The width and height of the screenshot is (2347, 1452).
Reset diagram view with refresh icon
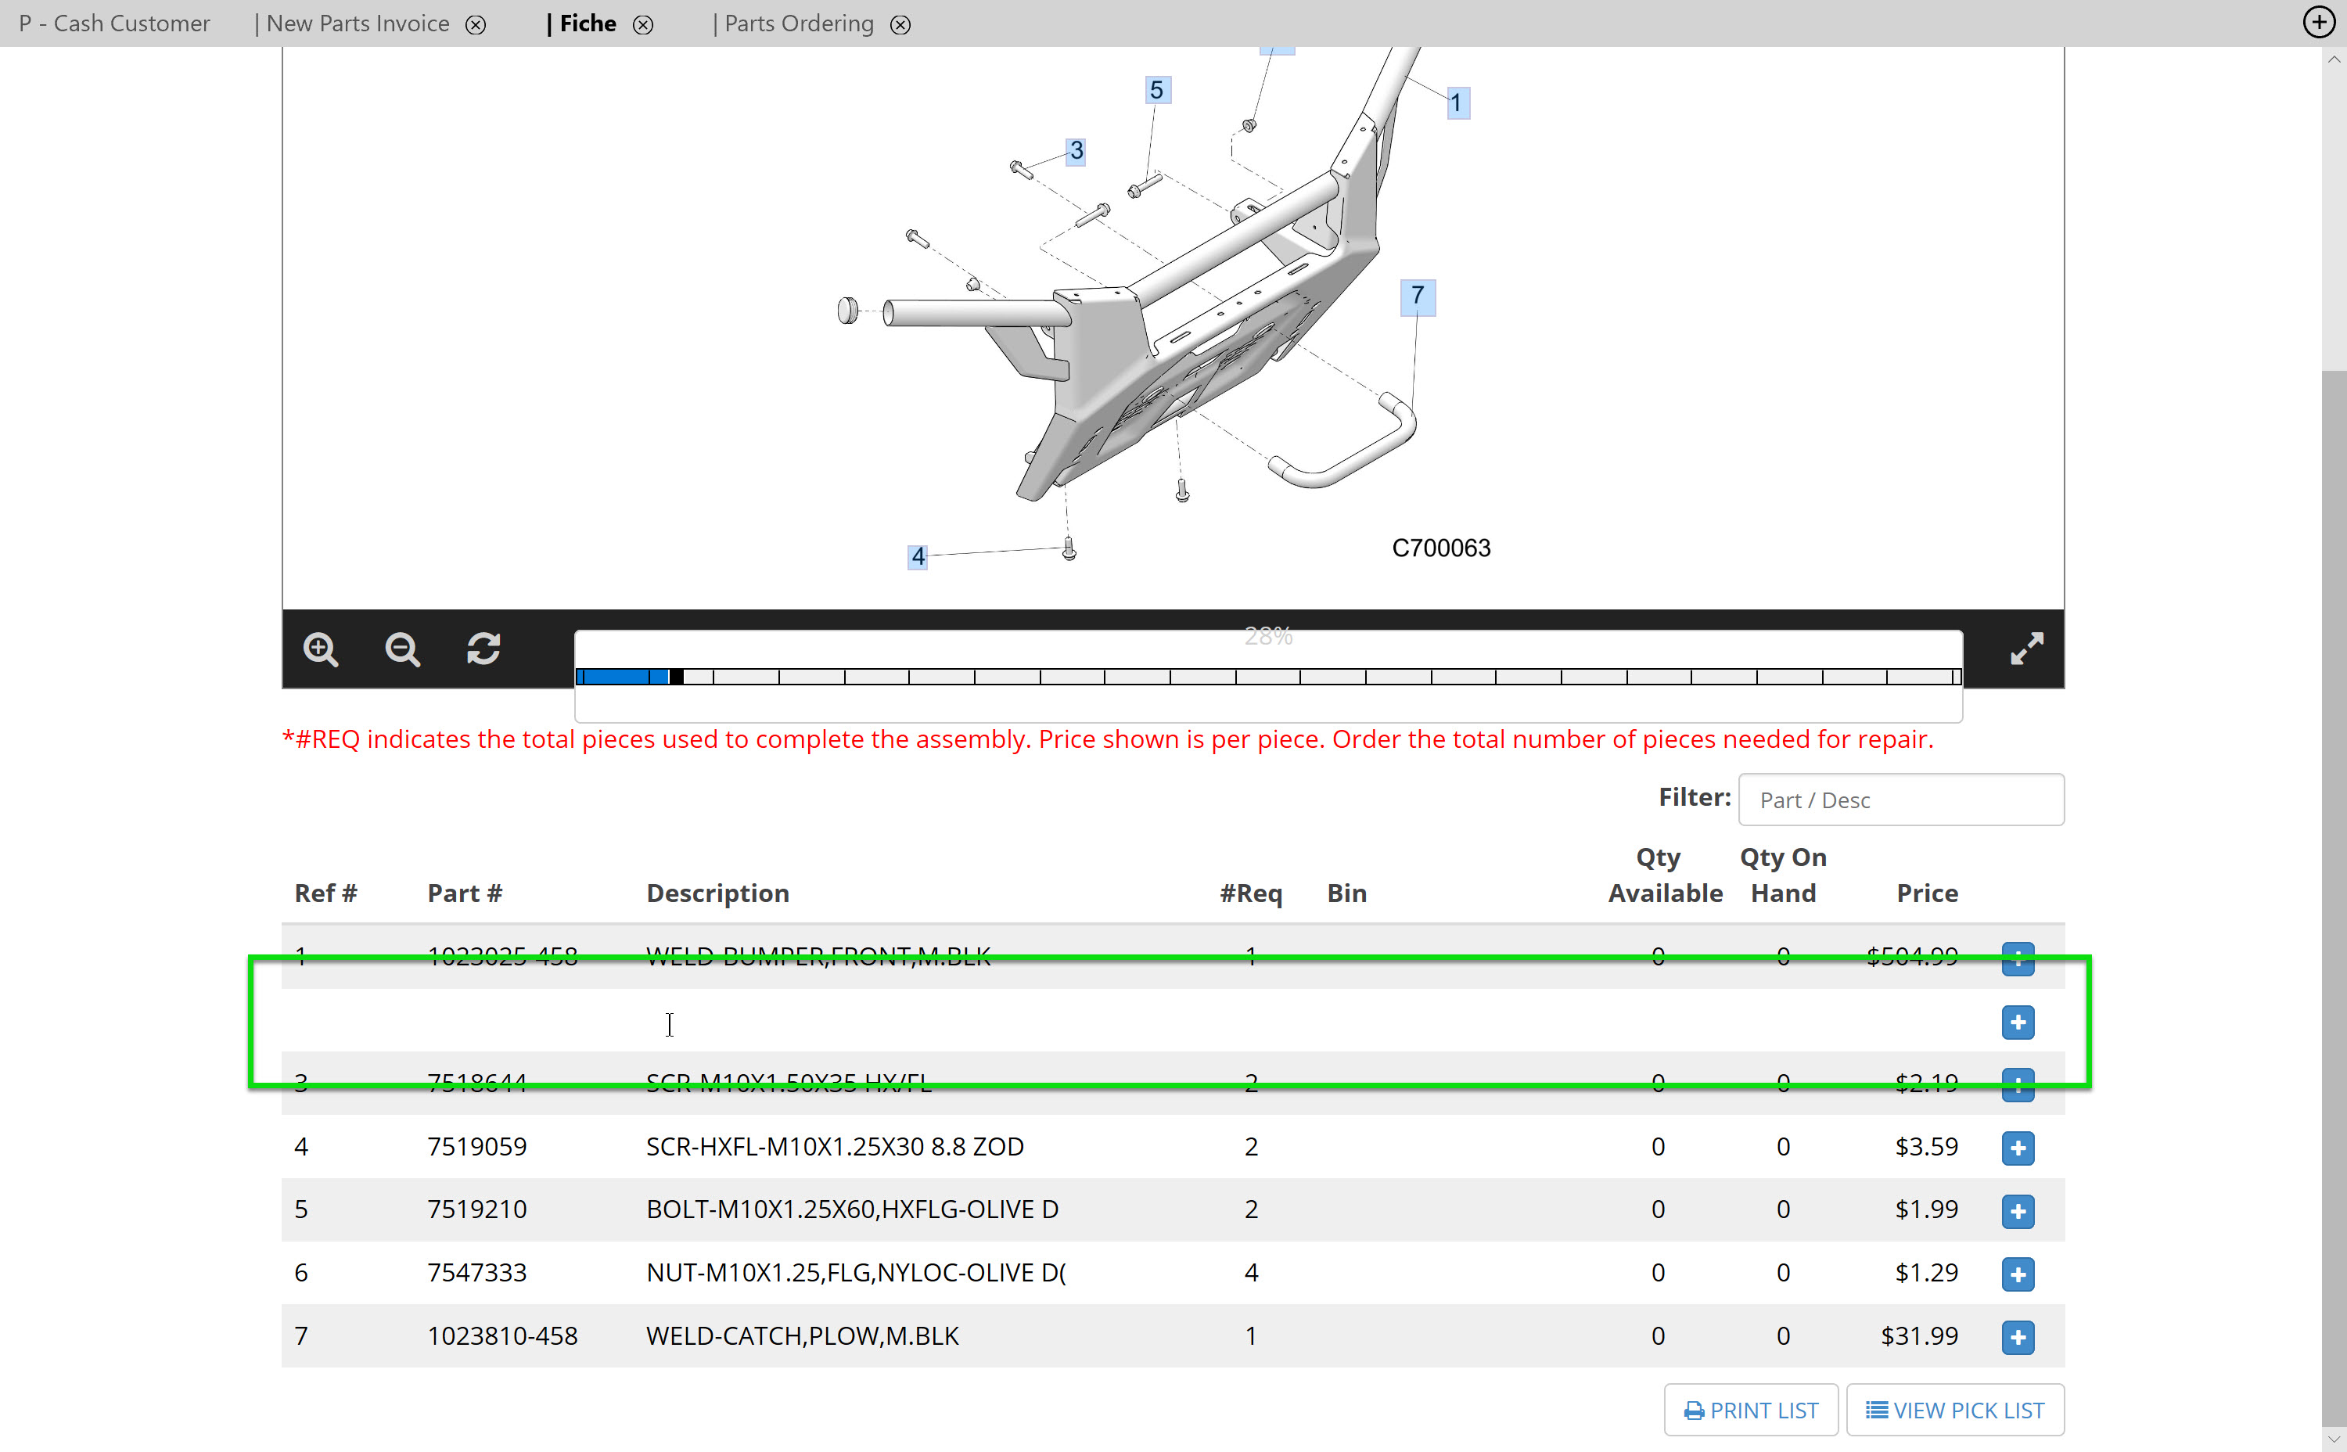point(483,649)
